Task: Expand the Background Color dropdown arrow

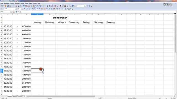Action: click(67, 9)
